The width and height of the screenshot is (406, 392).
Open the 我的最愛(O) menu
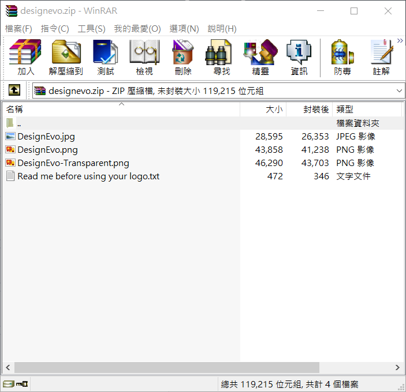(137, 29)
